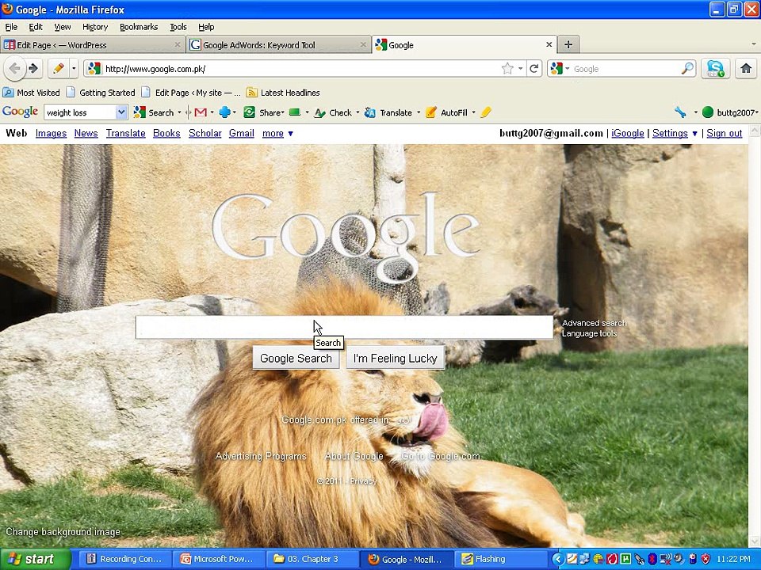Screen dimensions: 761x570
Task: Switch to Microsoft PowerPoint taskbar item
Action: point(218,559)
